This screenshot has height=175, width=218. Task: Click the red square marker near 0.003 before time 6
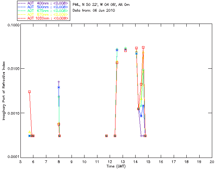point(30,92)
